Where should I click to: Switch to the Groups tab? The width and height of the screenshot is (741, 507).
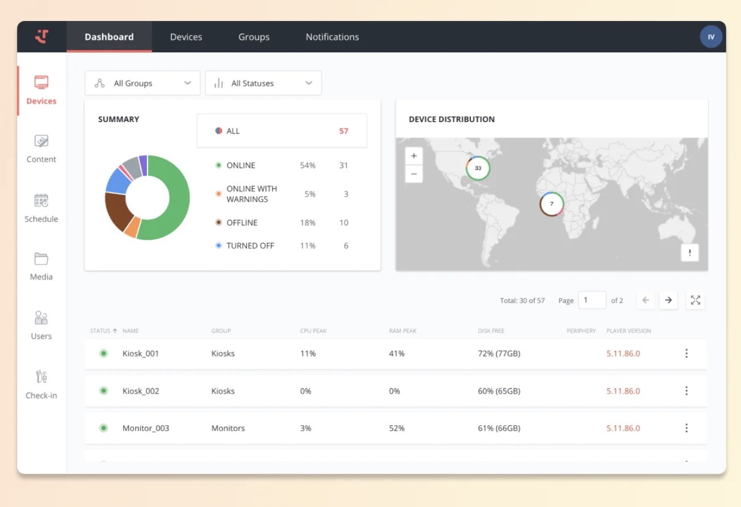point(254,37)
